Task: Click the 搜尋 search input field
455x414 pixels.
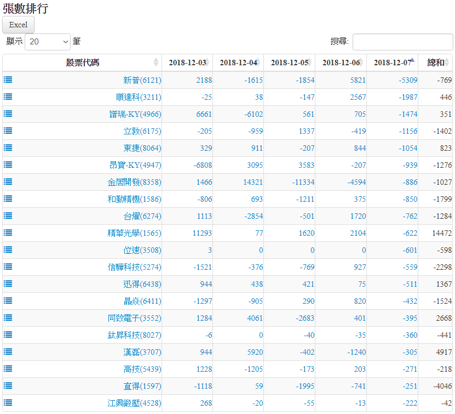Action: click(x=402, y=42)
